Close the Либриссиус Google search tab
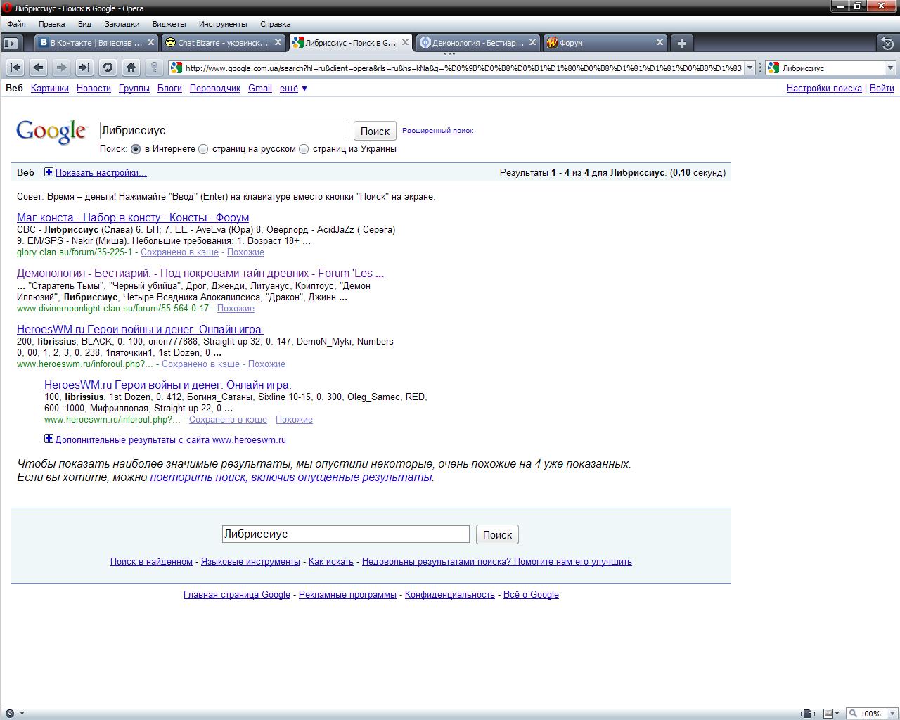 pyautogui.click(x=405, y=42)
